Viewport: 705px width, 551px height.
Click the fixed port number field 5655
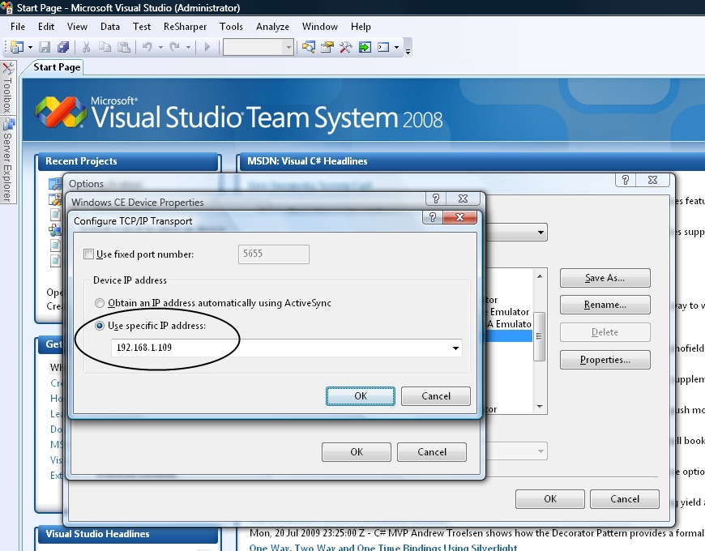(274, 254)
